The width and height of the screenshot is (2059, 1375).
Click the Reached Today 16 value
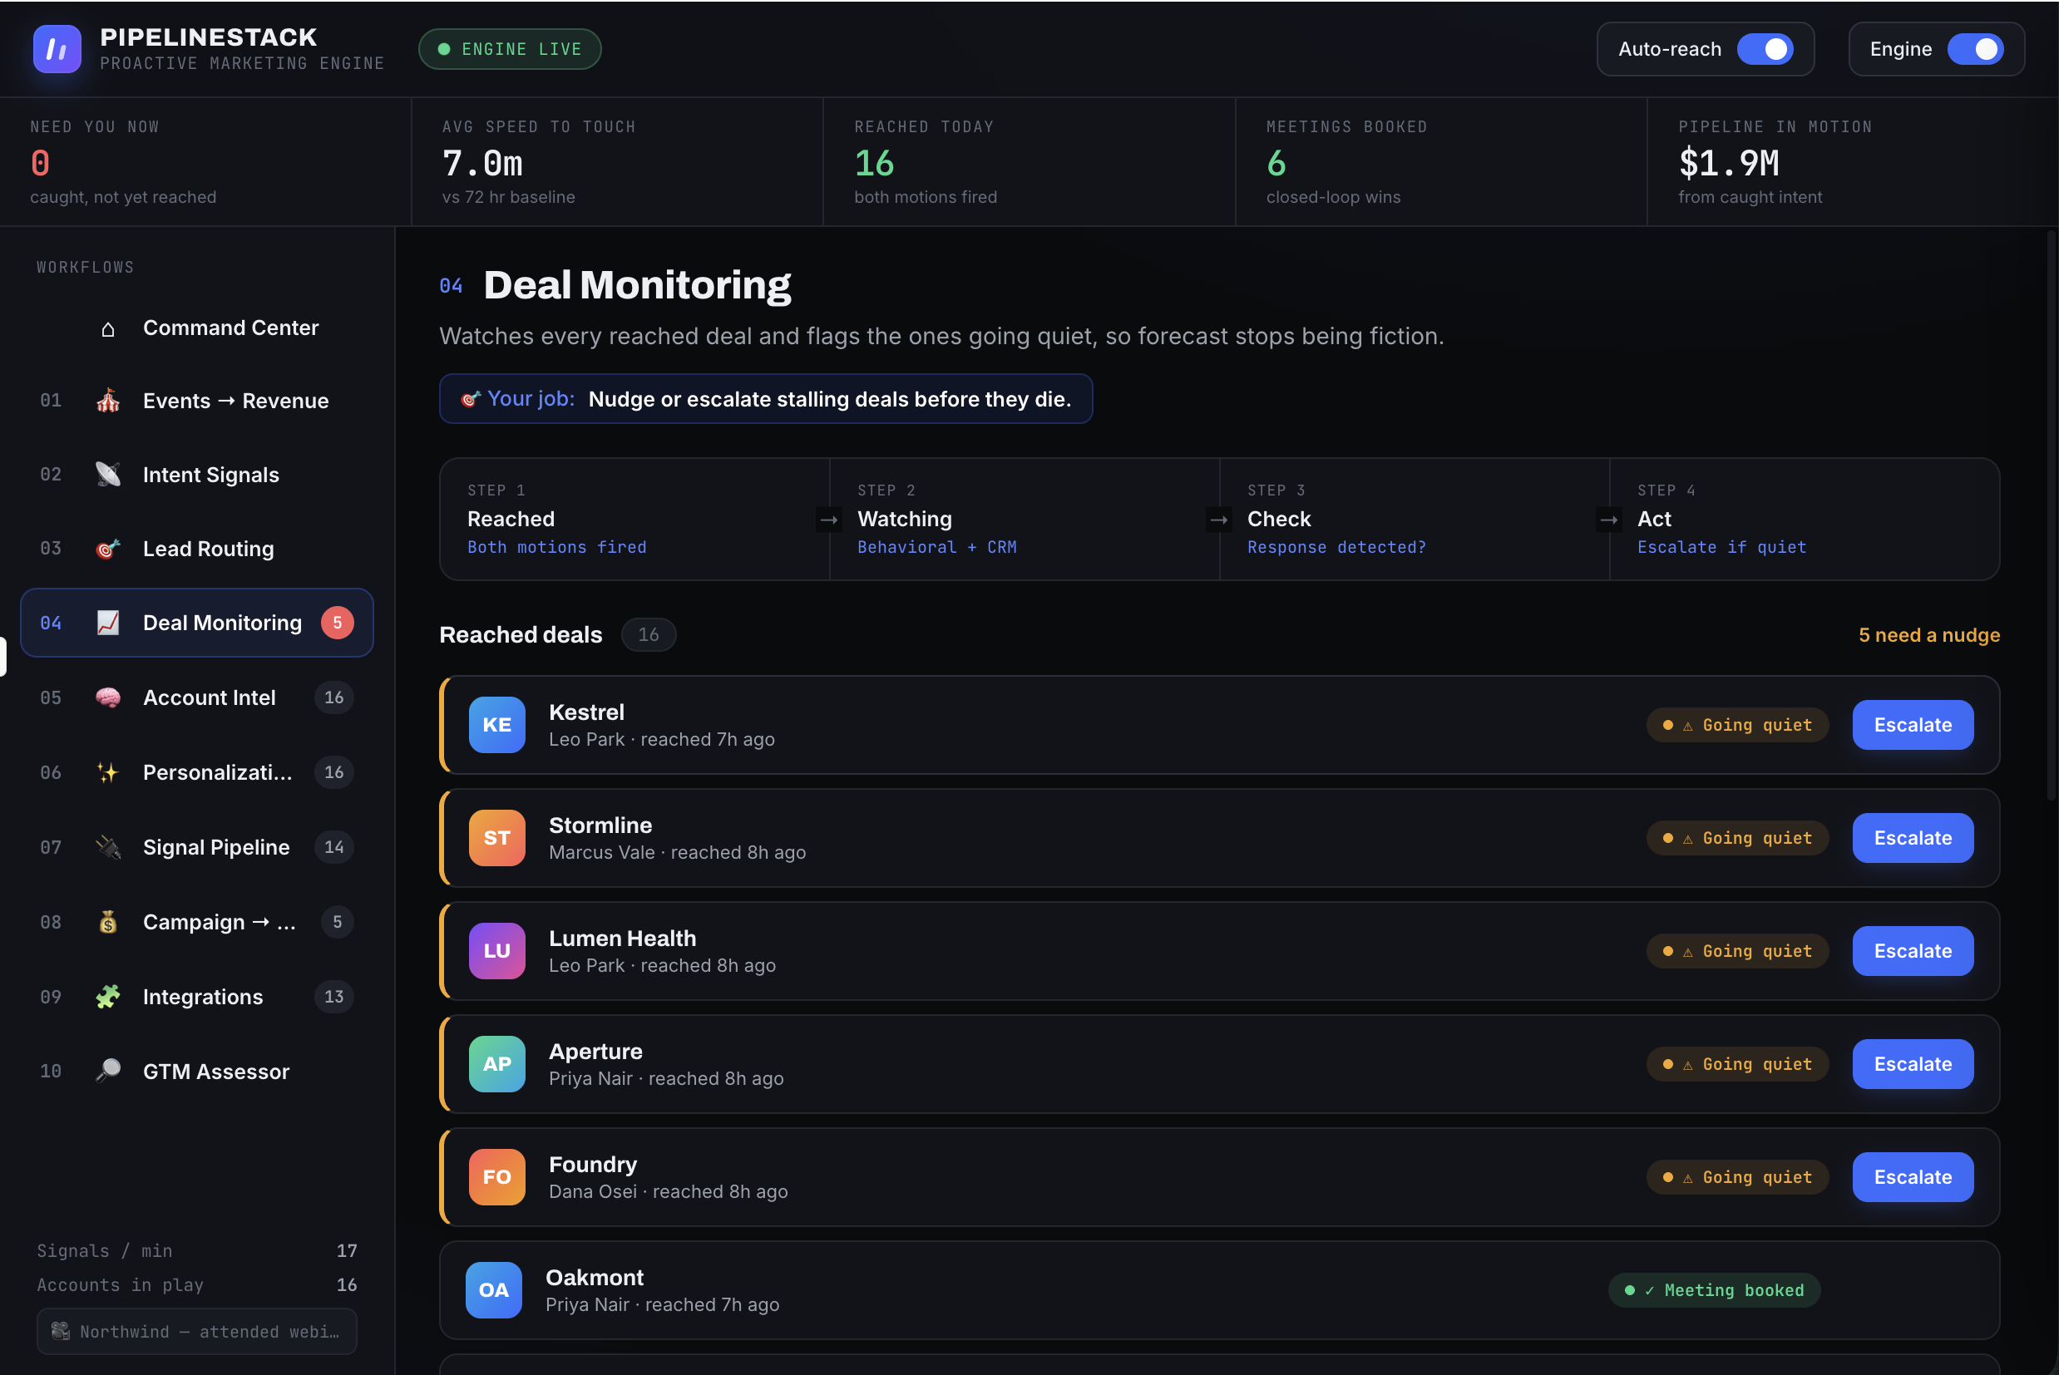[874, 163]
